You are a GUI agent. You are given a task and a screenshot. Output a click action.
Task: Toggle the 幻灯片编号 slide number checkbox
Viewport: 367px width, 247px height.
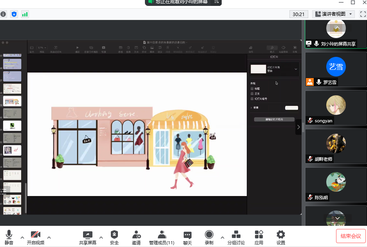(x=252, y=99)
